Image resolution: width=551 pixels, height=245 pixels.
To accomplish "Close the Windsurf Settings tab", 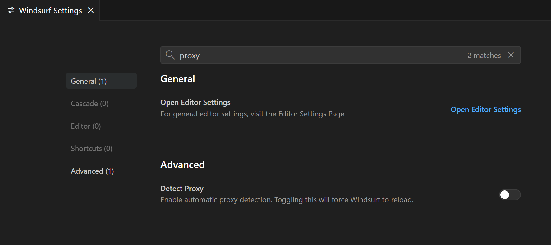I will (91, 11).
